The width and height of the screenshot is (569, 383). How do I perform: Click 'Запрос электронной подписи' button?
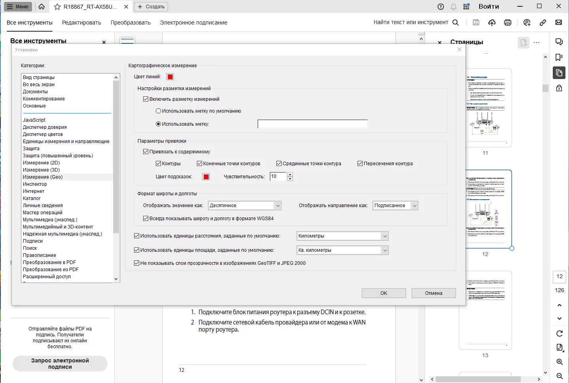(60, 364)
